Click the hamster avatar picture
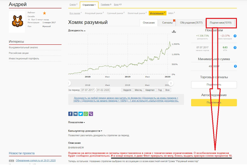This screenshot has width=247, height=165. [17, 22]
